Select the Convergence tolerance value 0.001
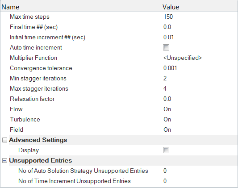 click(170, 68)
